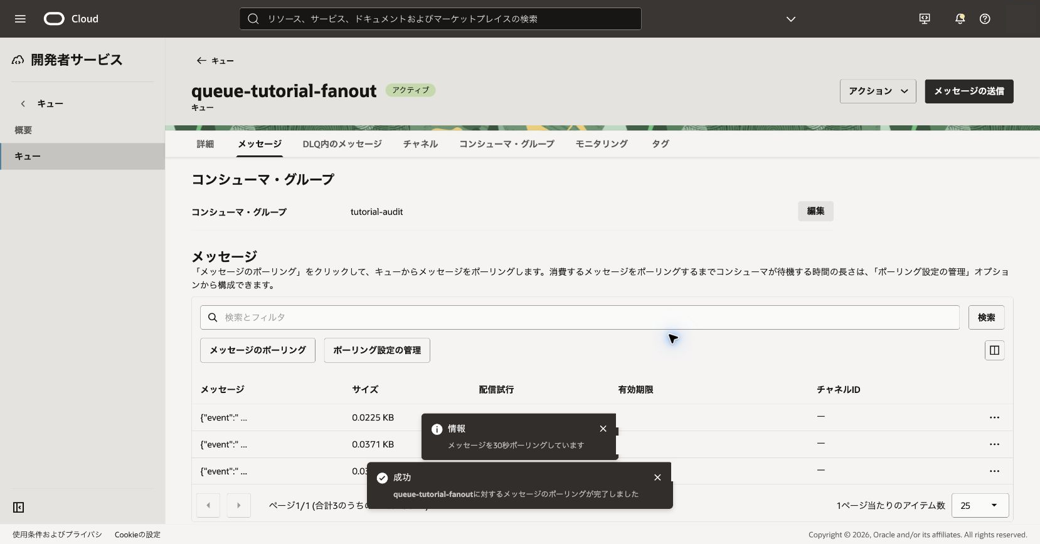This screenshot has width=1040, height=544.
Task: Click the Cookieの設定 link
Action: tap(137, 535)
